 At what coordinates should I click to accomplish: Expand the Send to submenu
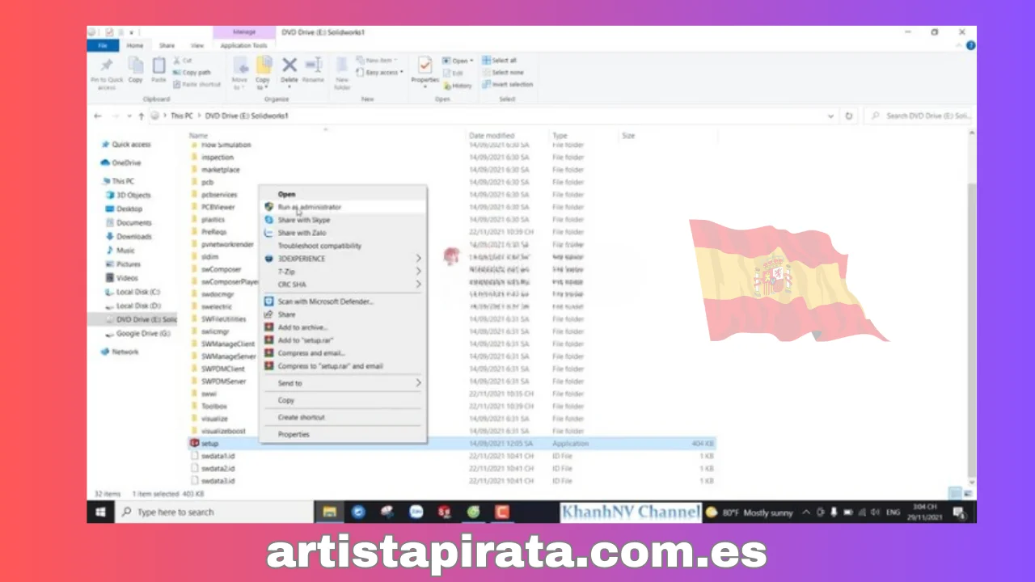(x=343, y=383)
